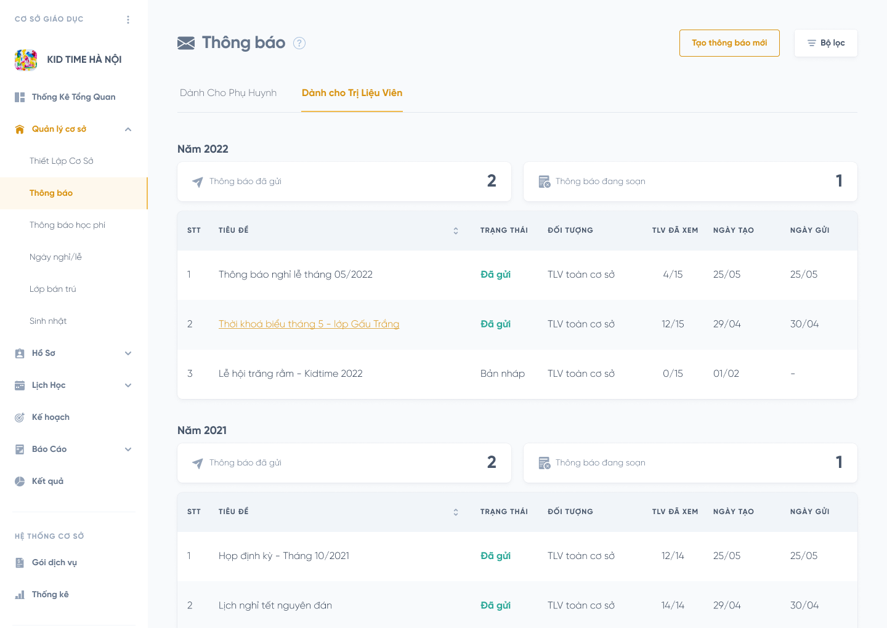
Task: Open Thời khoá biểu tháng 5 link
Action: pos(309,324)
